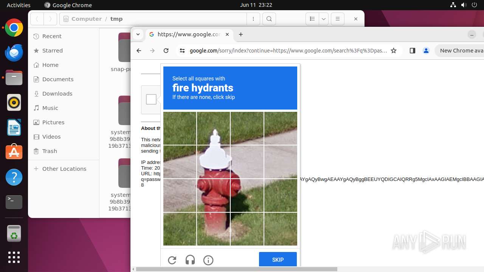Screen dimensions: 484x272
Task: Click New Chrome available button
Action: coord(459,51)
